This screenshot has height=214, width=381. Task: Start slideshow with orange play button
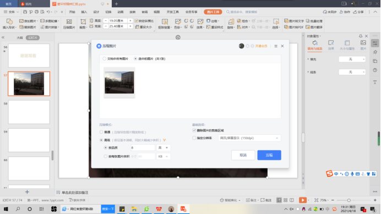(x=302, y=200)
